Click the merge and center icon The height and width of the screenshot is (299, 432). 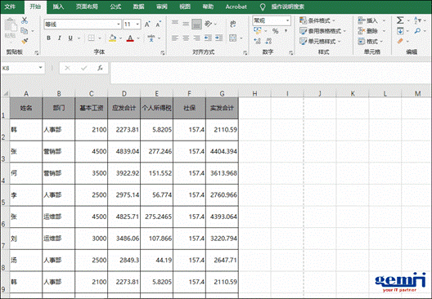[x=233, y=38]
